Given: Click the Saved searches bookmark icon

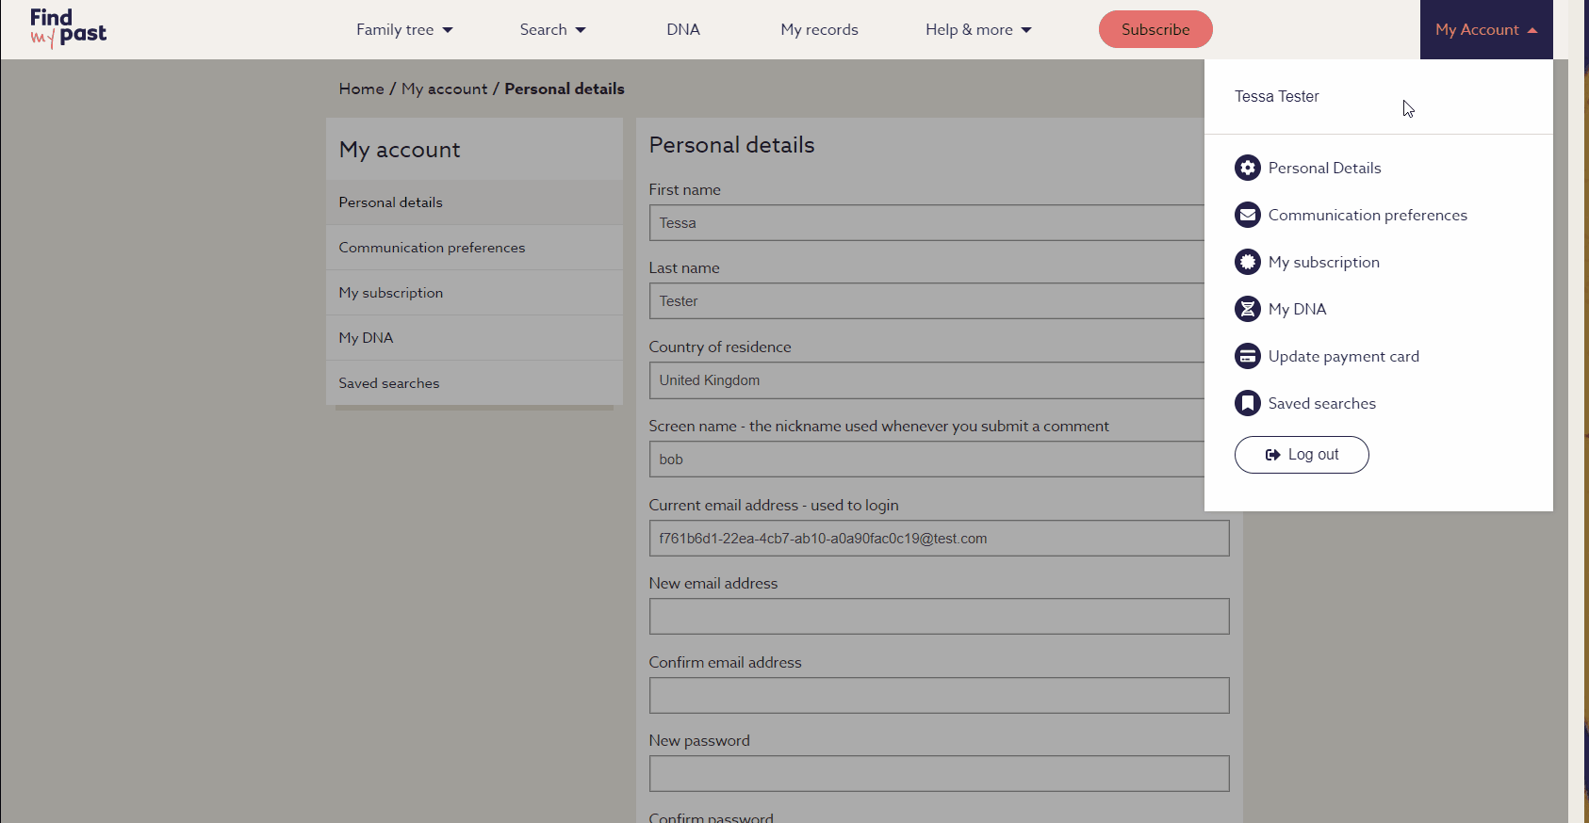Looking at the screenshot, I should (1247, 403).
